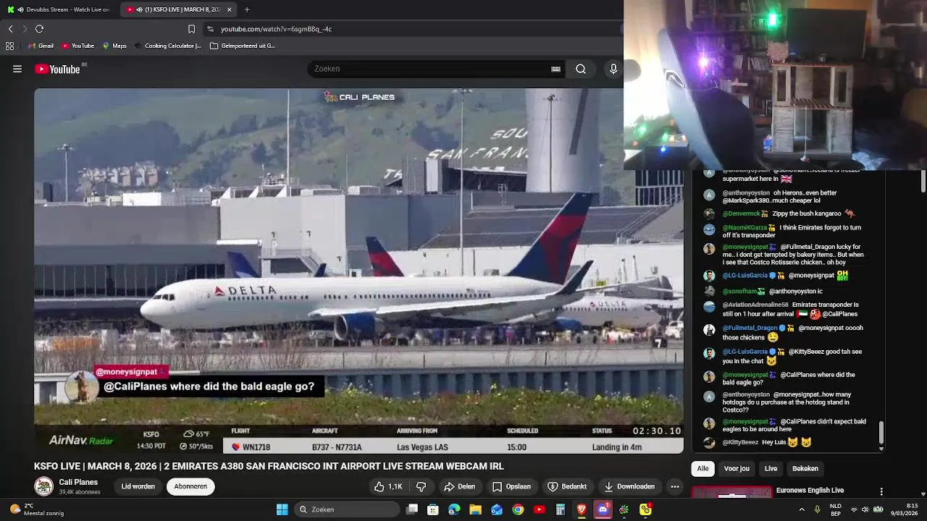Open Google Chrome from taskbar
This screenshot has width=927, height=521.
pos(518,509)
